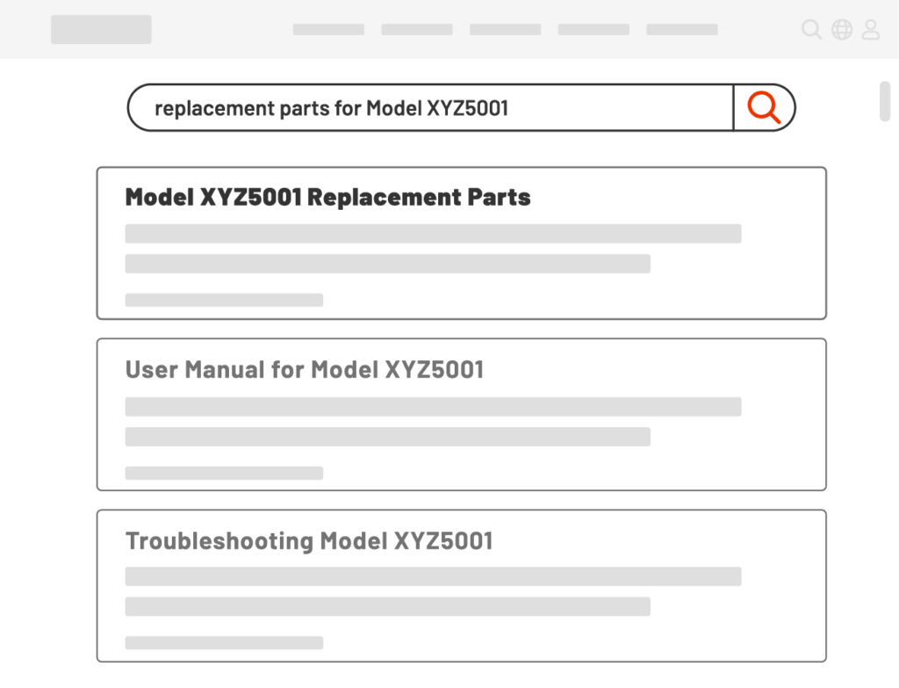
Task: Click the page's vertical scrollbar thumb
Action: coord(885,100)
